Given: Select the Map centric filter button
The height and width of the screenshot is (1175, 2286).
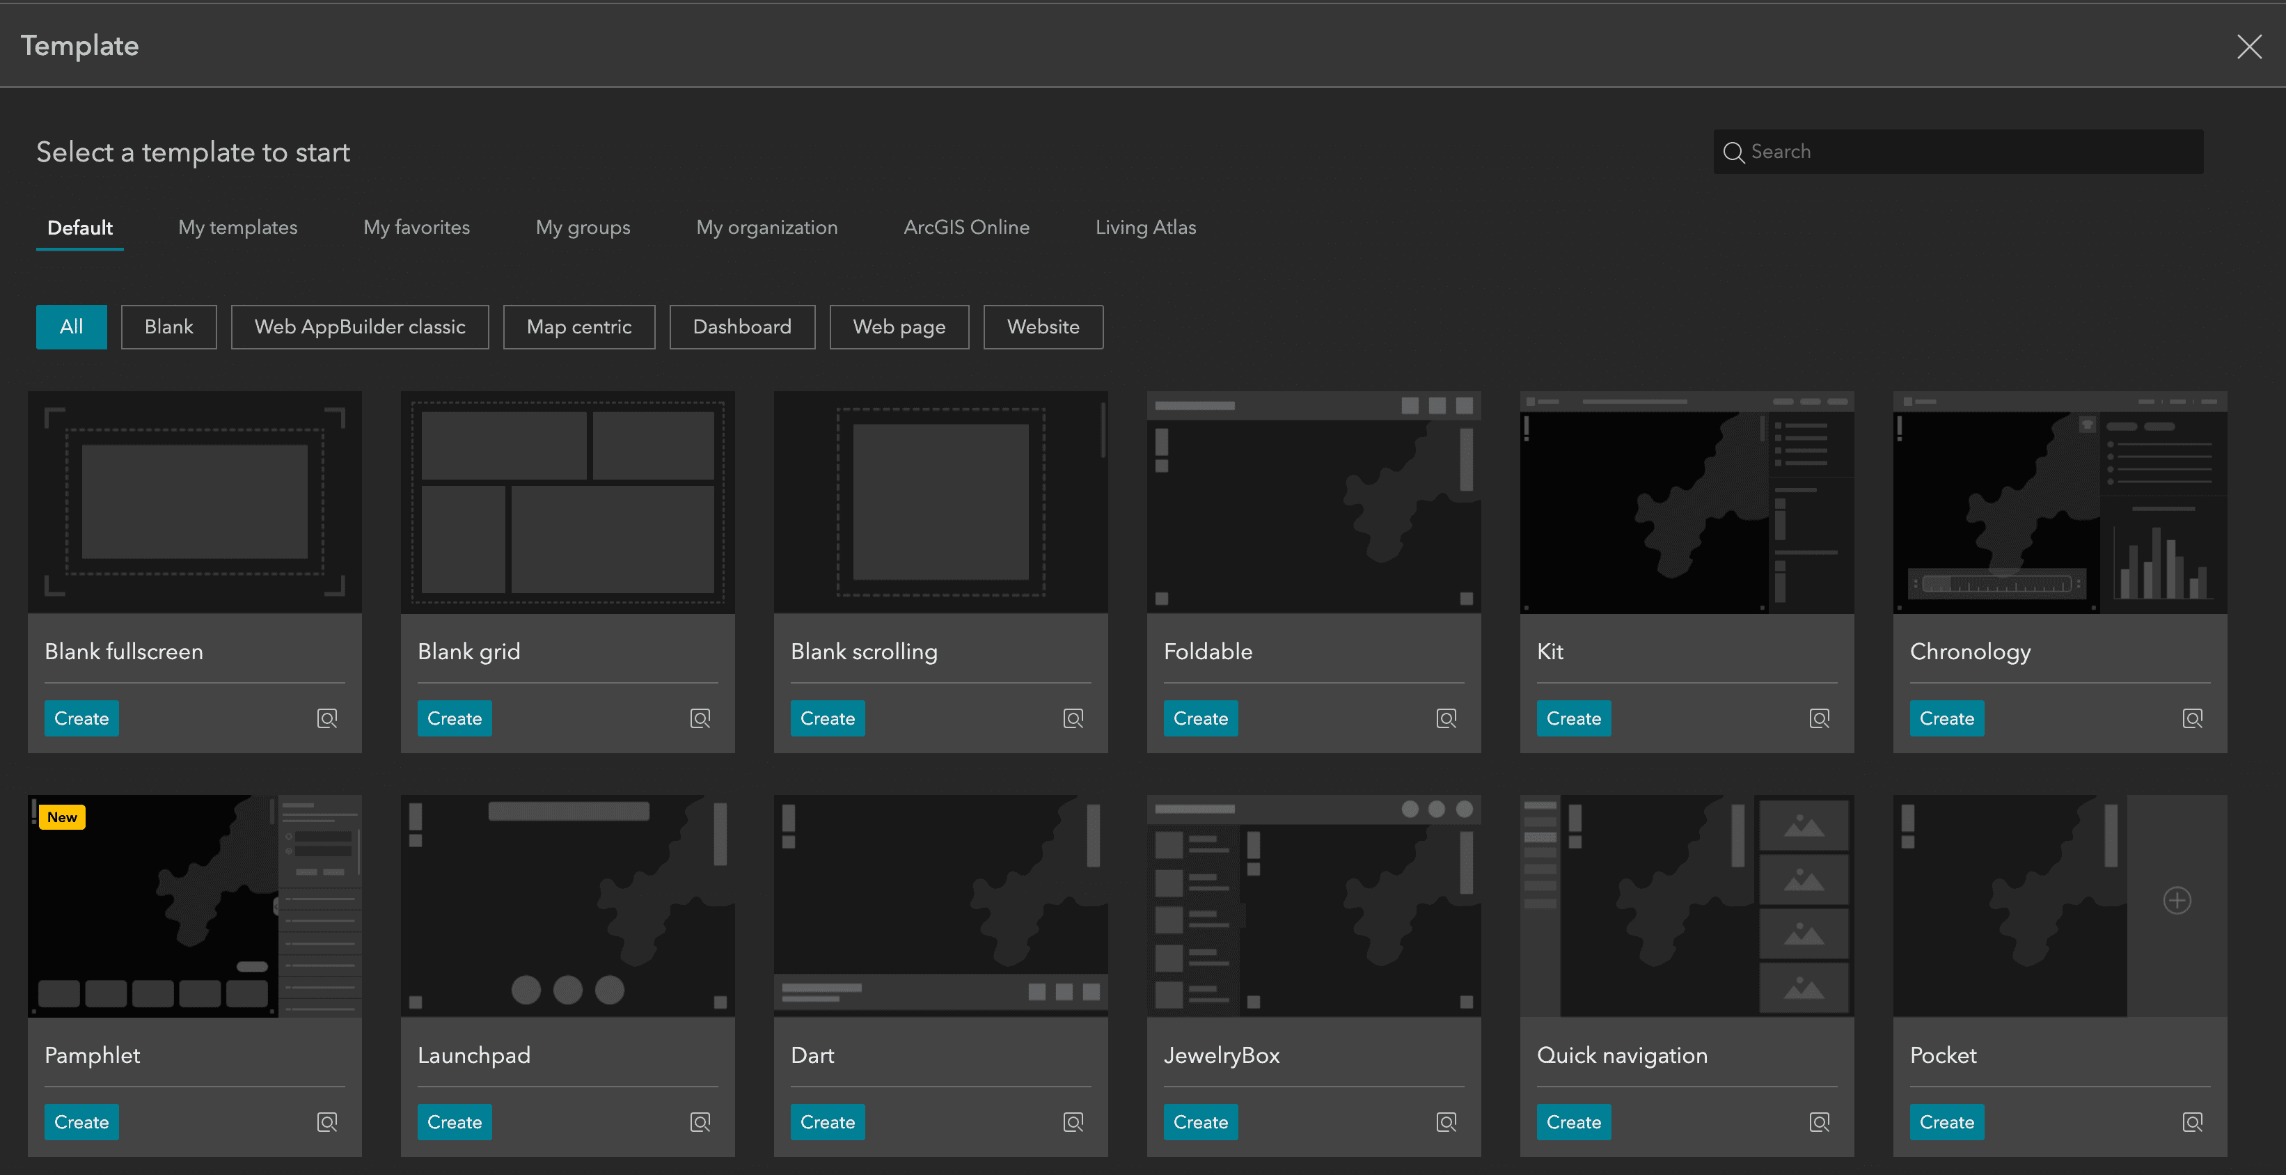Looking at the screenshot, I should click(x=578, y=326).
